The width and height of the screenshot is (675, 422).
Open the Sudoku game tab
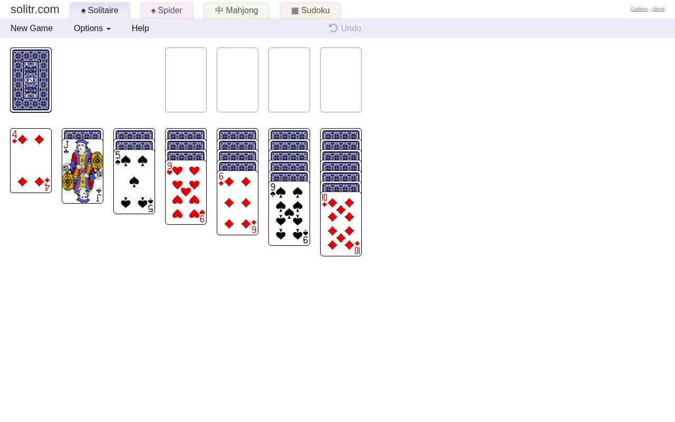310,11
